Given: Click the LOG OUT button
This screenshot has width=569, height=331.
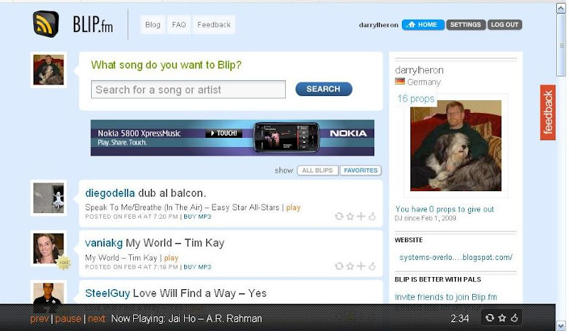Looking at the screenshot, I should click(505, 25).
